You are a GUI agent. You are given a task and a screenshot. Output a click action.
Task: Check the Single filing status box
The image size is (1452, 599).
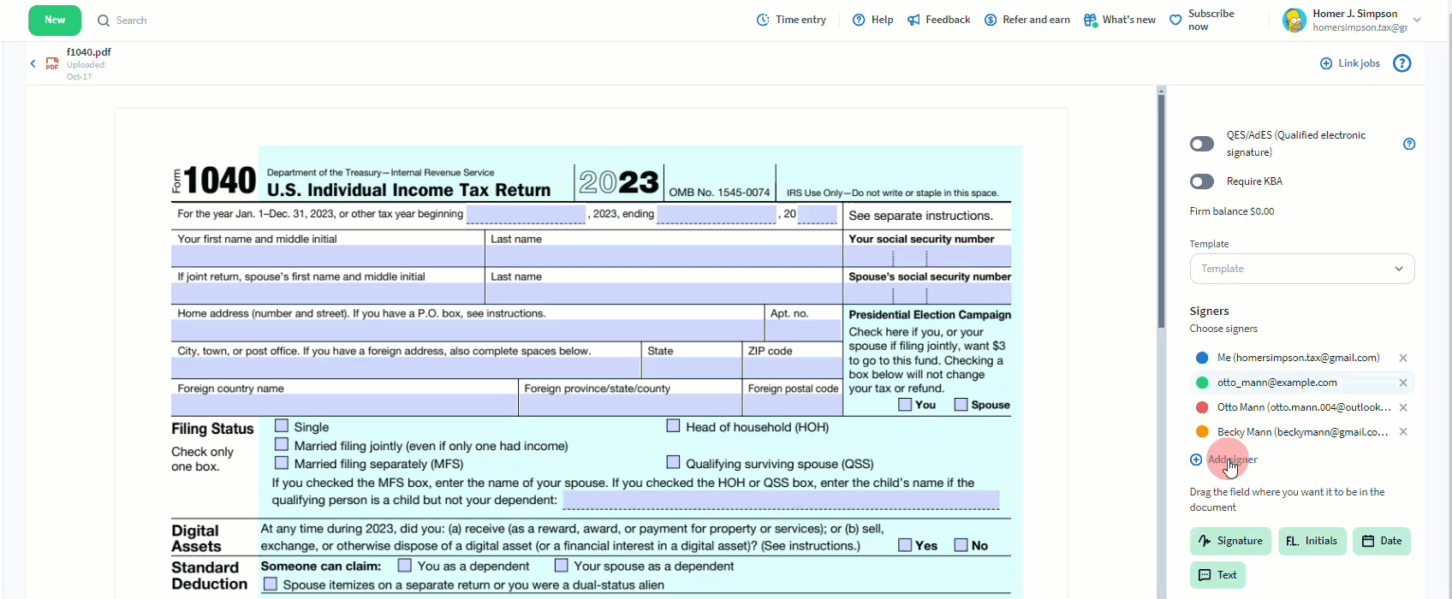coord(282,426)
